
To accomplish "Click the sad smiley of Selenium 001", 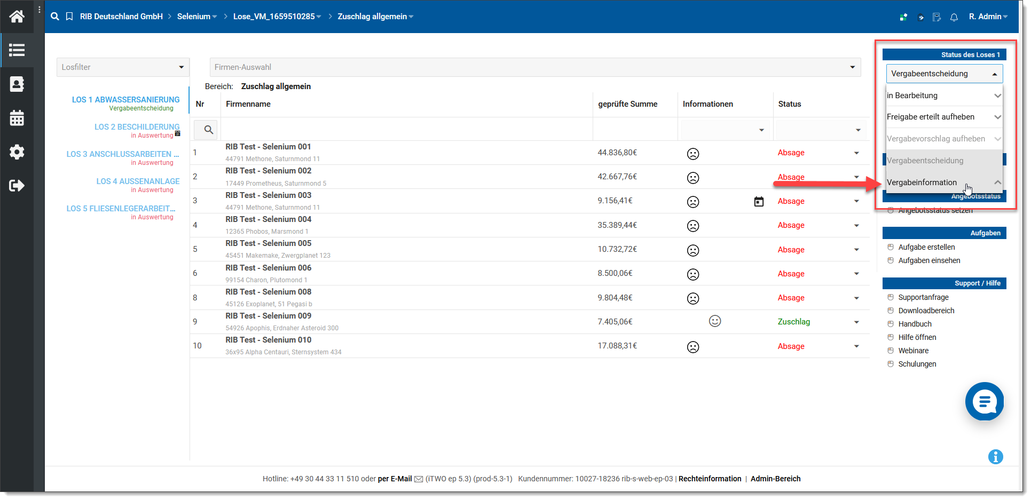I will [693, 154].
